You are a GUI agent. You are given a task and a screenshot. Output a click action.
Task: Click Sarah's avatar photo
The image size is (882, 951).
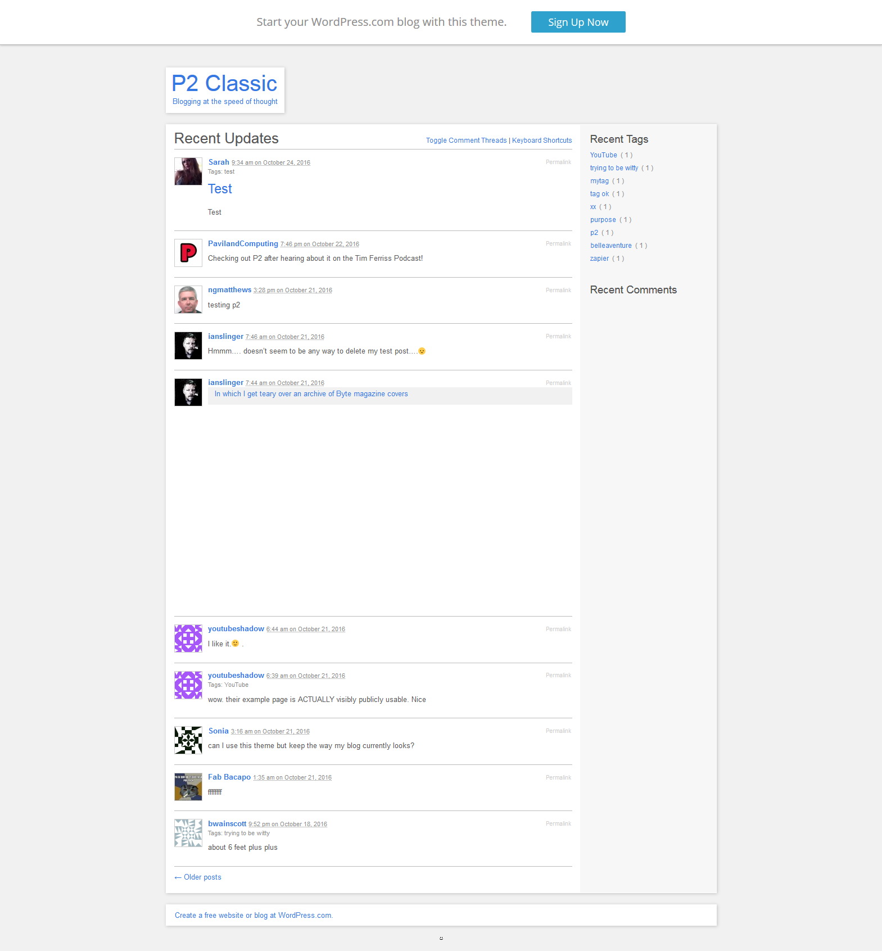[188, 171]
